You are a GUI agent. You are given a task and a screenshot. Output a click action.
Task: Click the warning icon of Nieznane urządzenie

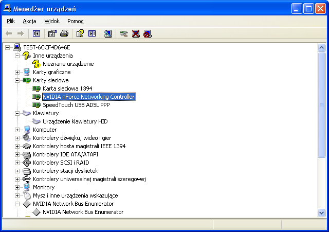tap(36, 64)
